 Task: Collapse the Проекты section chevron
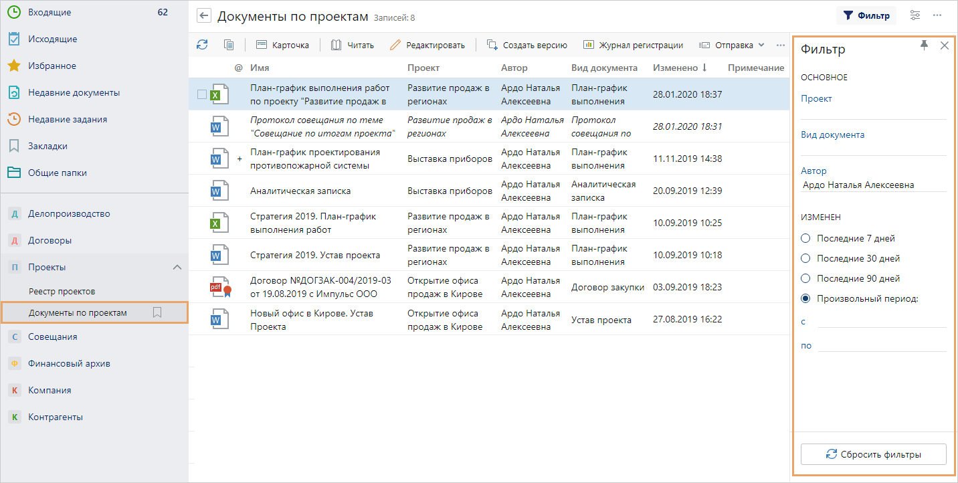pos(177,267)
